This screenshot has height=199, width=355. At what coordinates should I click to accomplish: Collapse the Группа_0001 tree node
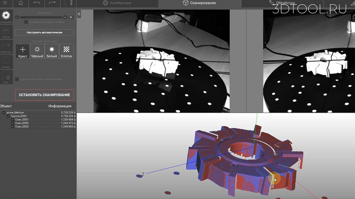tap(4, 116)
